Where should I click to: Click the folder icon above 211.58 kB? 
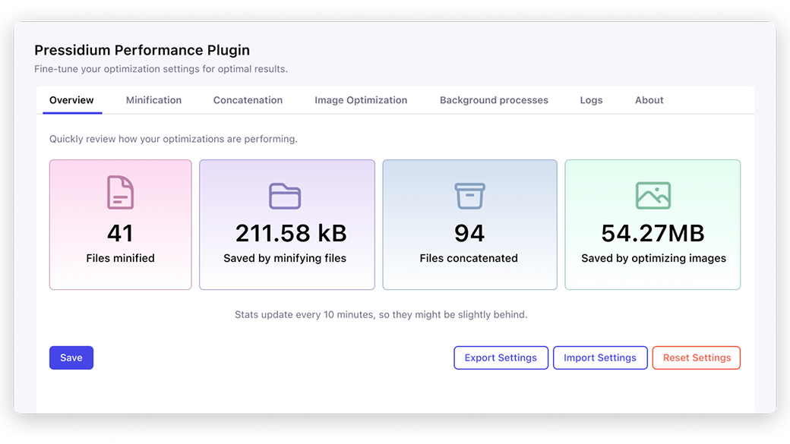[x=286, y=194]
